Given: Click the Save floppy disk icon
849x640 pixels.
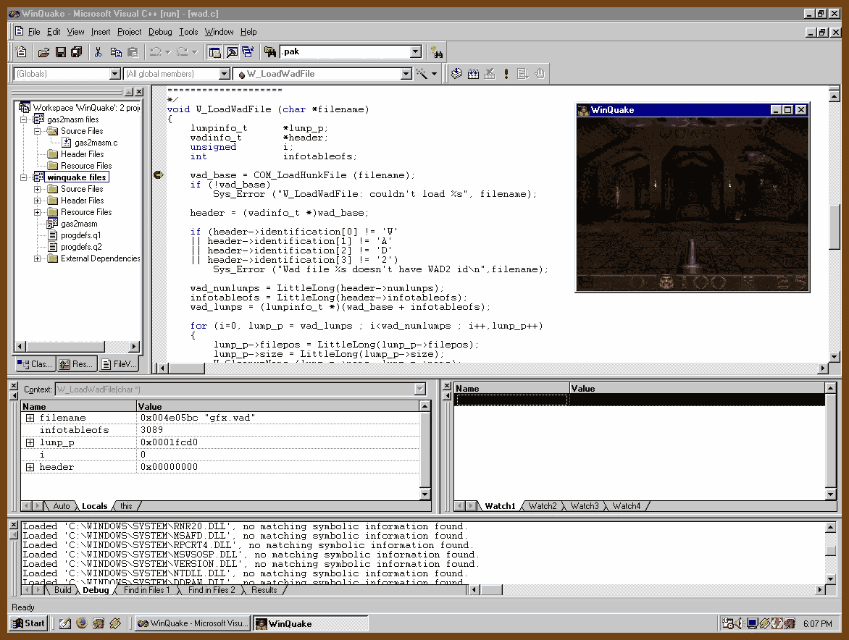Looking at the screenshot, I should click(61, 52).
